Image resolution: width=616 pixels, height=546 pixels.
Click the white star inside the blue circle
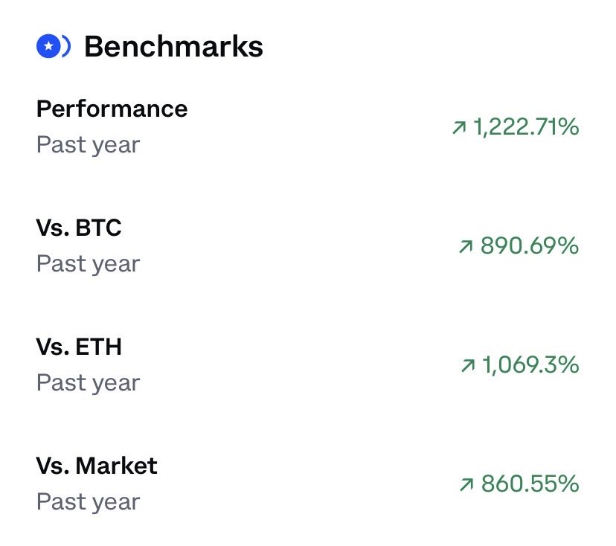coord(48,47)
